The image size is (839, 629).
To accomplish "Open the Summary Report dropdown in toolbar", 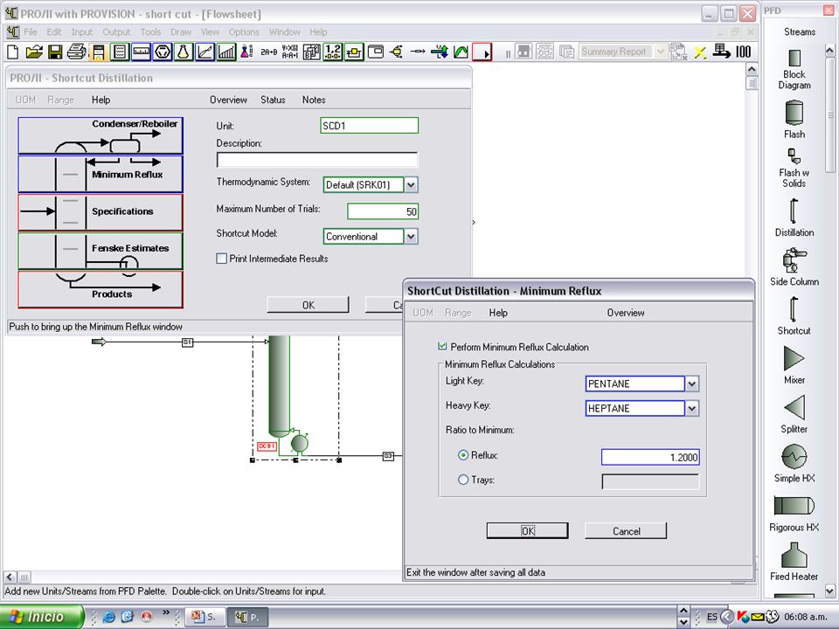I will click(661, 52).
